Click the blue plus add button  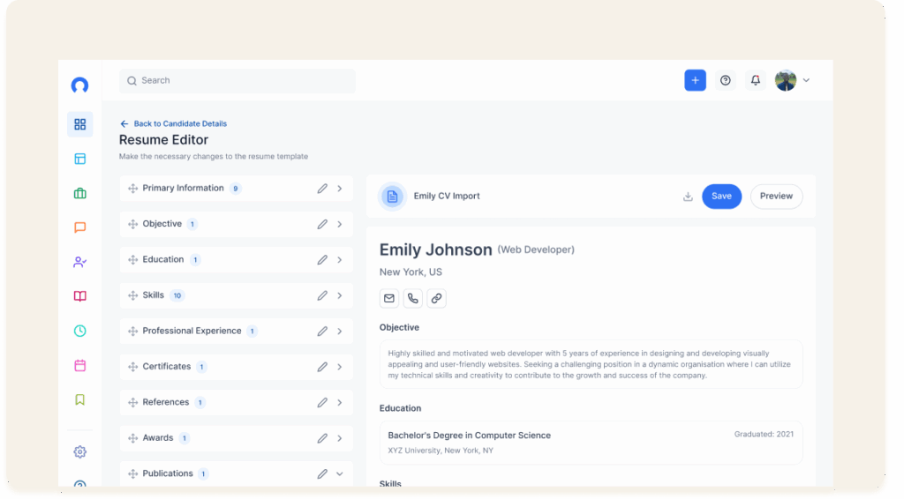tap(695, 80)
